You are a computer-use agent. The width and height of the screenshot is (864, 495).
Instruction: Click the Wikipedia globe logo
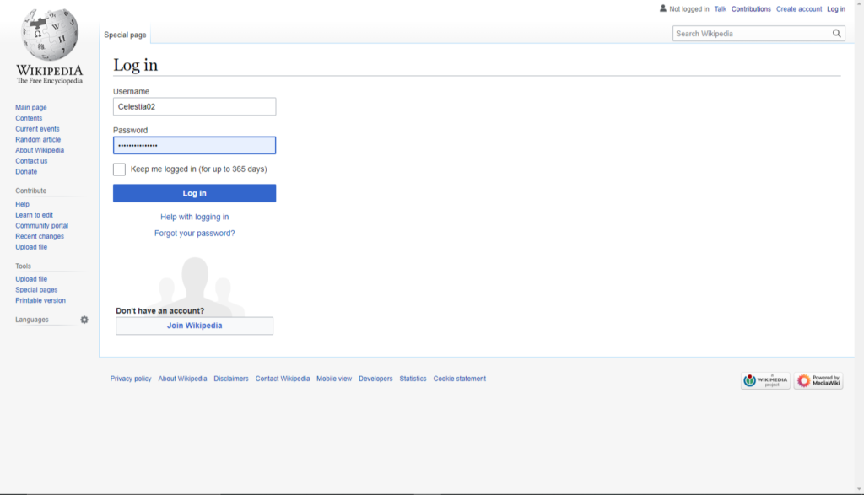[50, 34]
